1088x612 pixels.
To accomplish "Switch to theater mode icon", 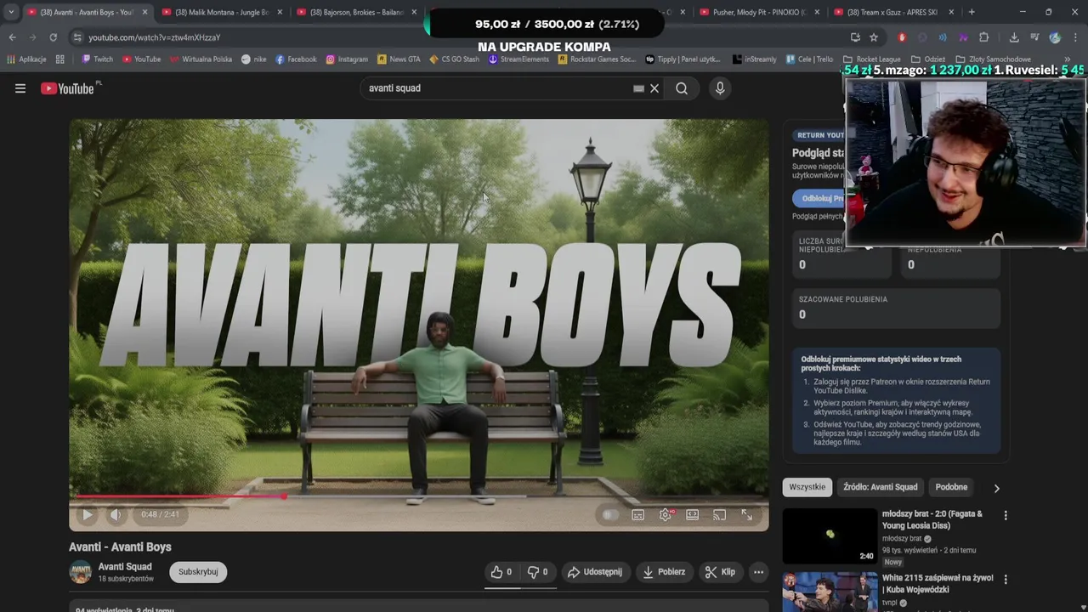I will point(693,514).
